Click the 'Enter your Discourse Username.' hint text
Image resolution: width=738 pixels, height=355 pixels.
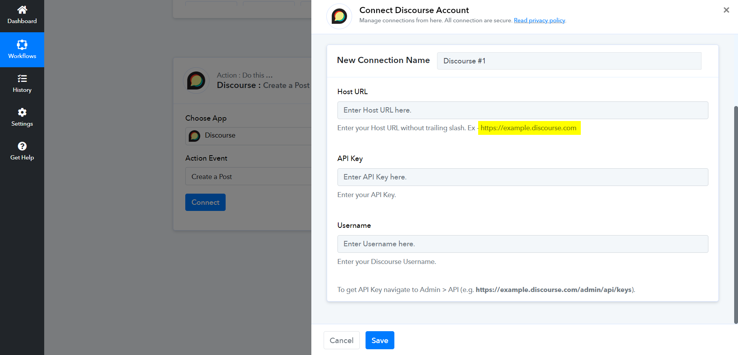(387, 262)
